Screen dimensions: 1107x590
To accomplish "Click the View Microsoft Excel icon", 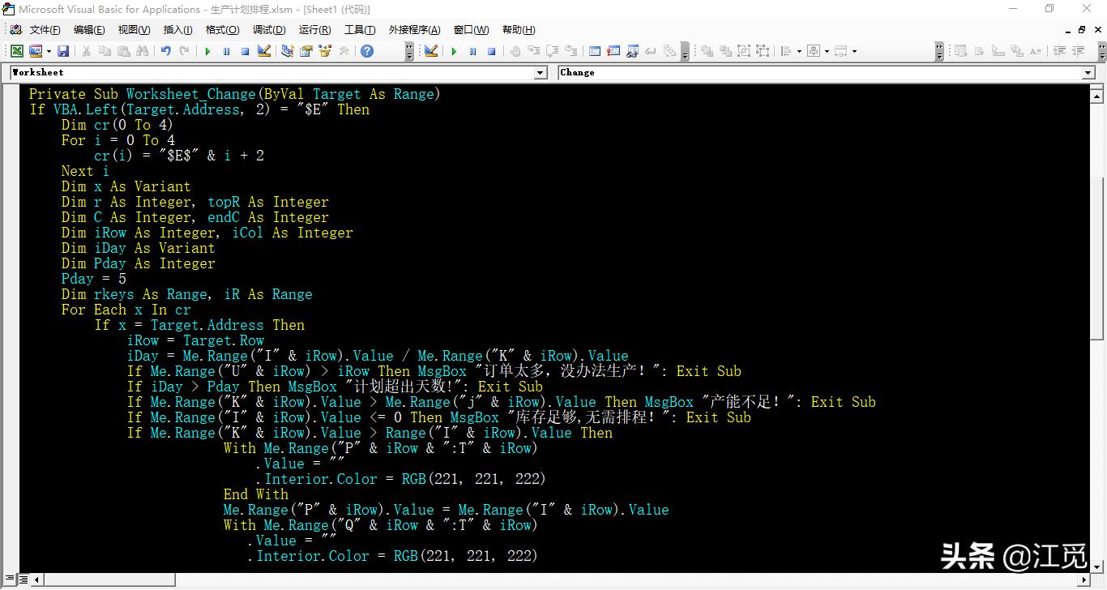I will 16,51.
